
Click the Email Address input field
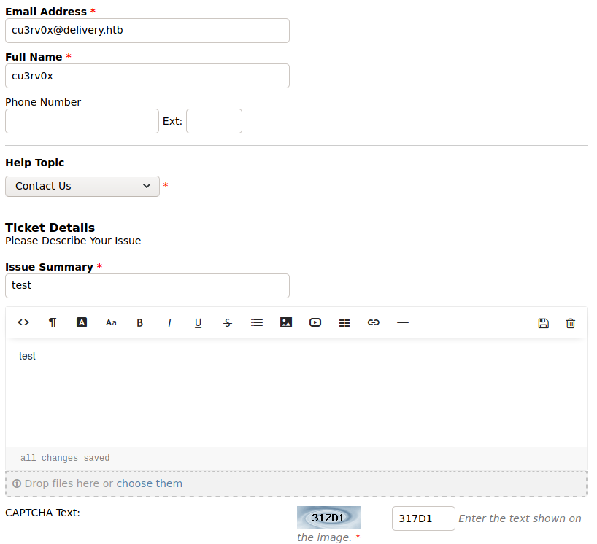pyautogui.click(x=147, y=31)
